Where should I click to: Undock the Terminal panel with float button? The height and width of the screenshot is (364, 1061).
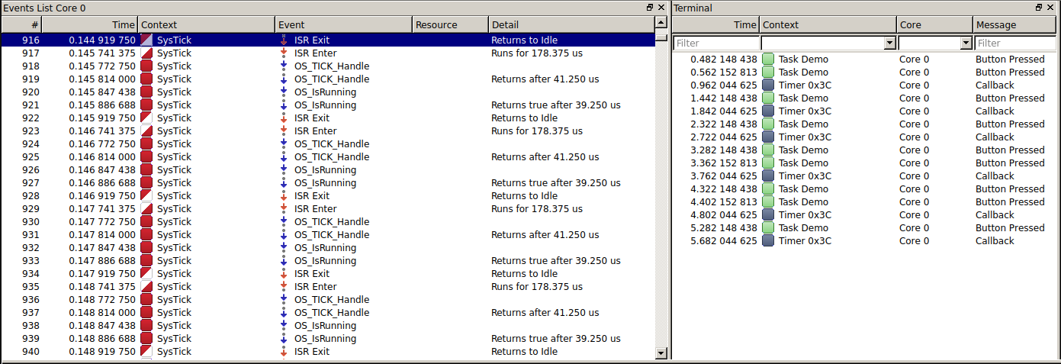(1039, 8)
